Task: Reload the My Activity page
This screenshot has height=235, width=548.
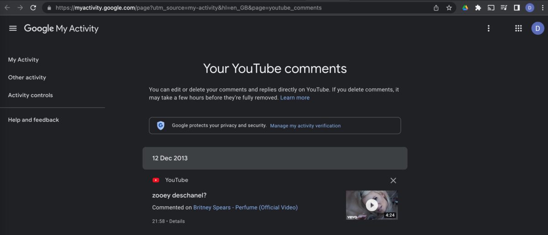Action: tap(33, 8)
